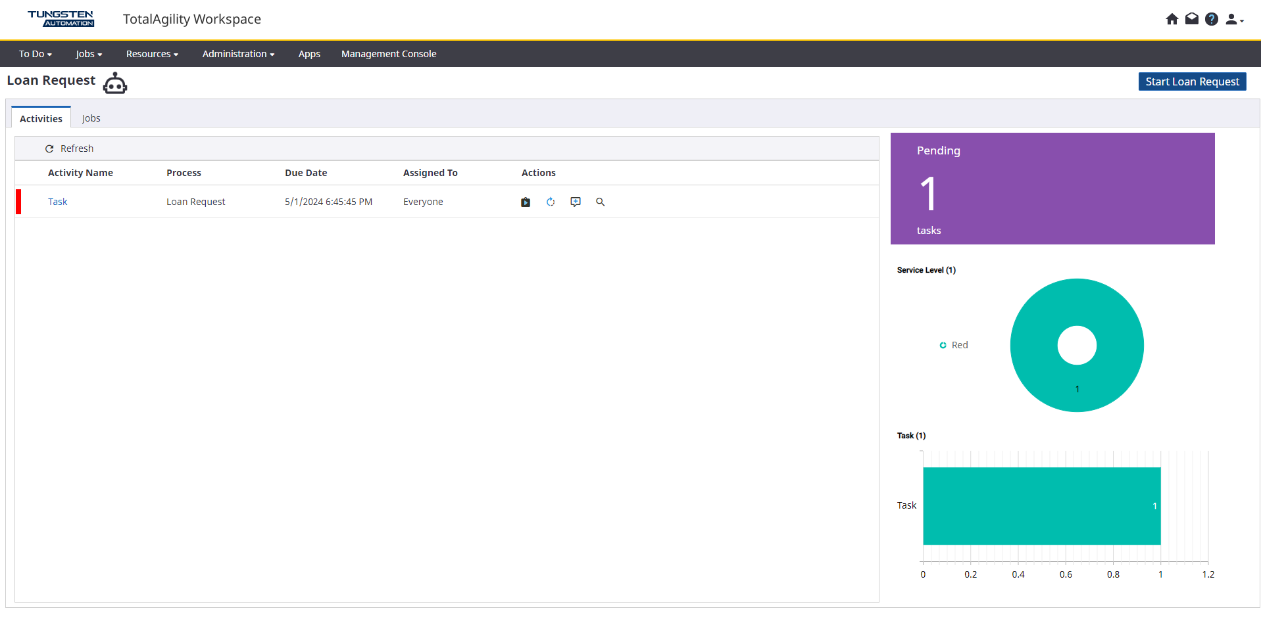
Task: Click the teal Task bar in the bar chart
Action: (1042, 506)
